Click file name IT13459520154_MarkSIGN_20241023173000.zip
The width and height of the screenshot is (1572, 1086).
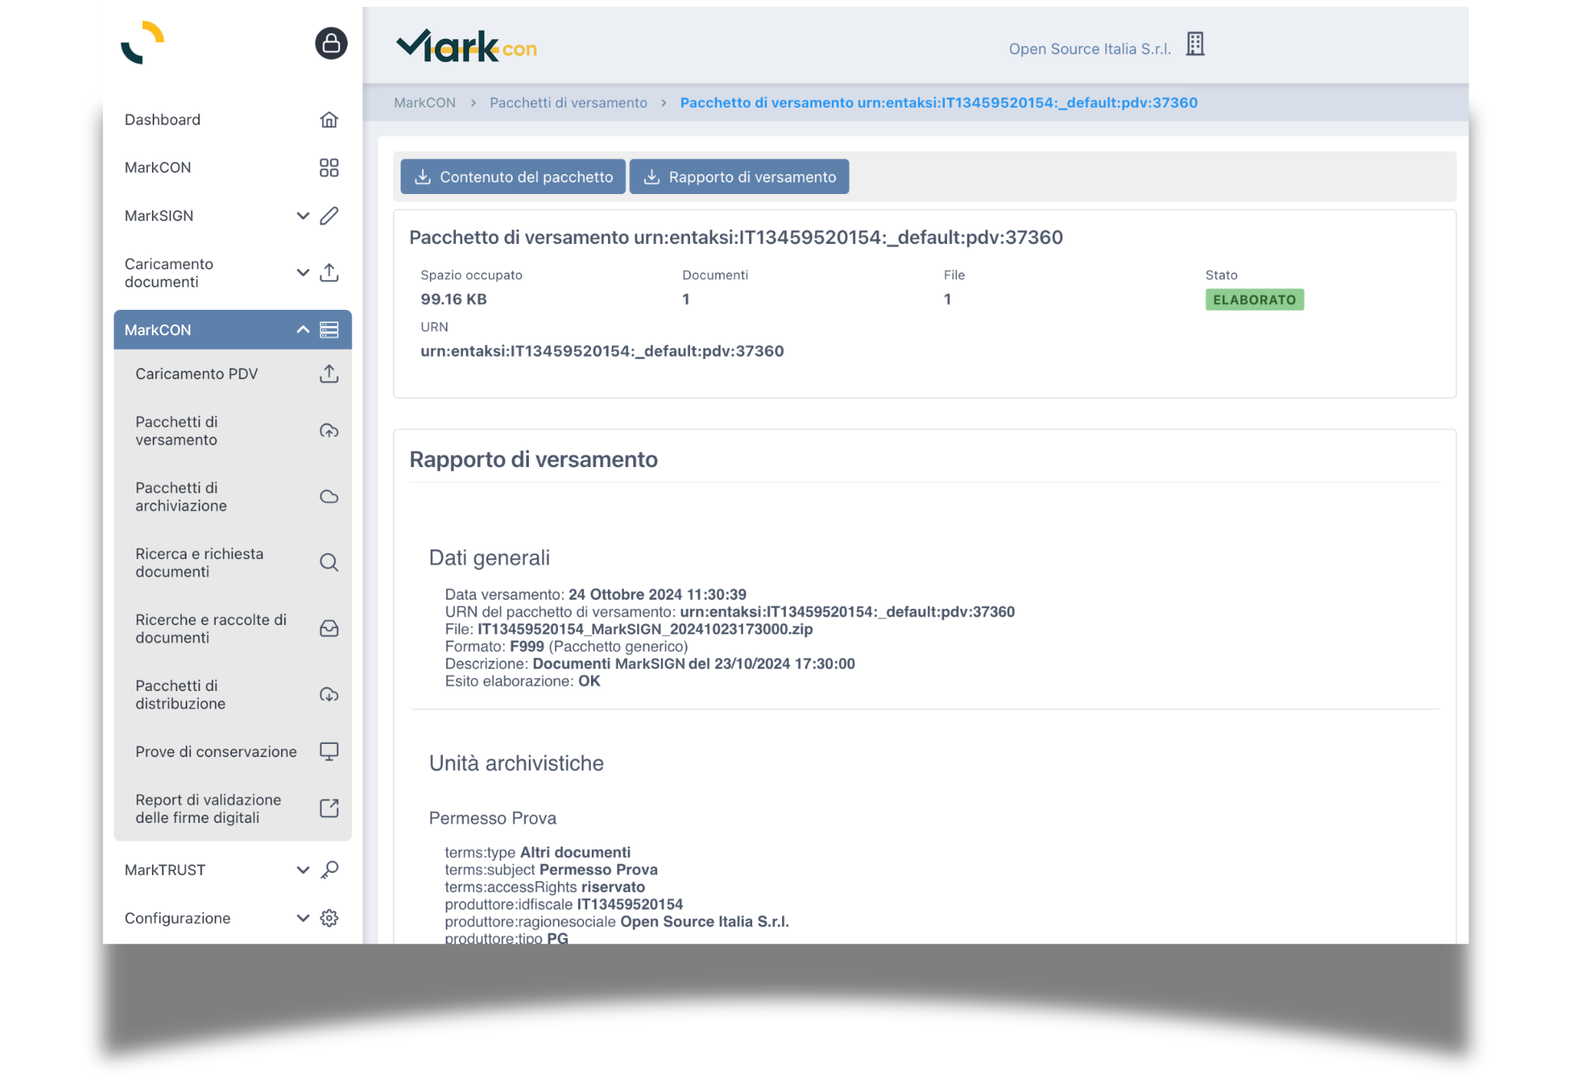(x=645, y=629)
